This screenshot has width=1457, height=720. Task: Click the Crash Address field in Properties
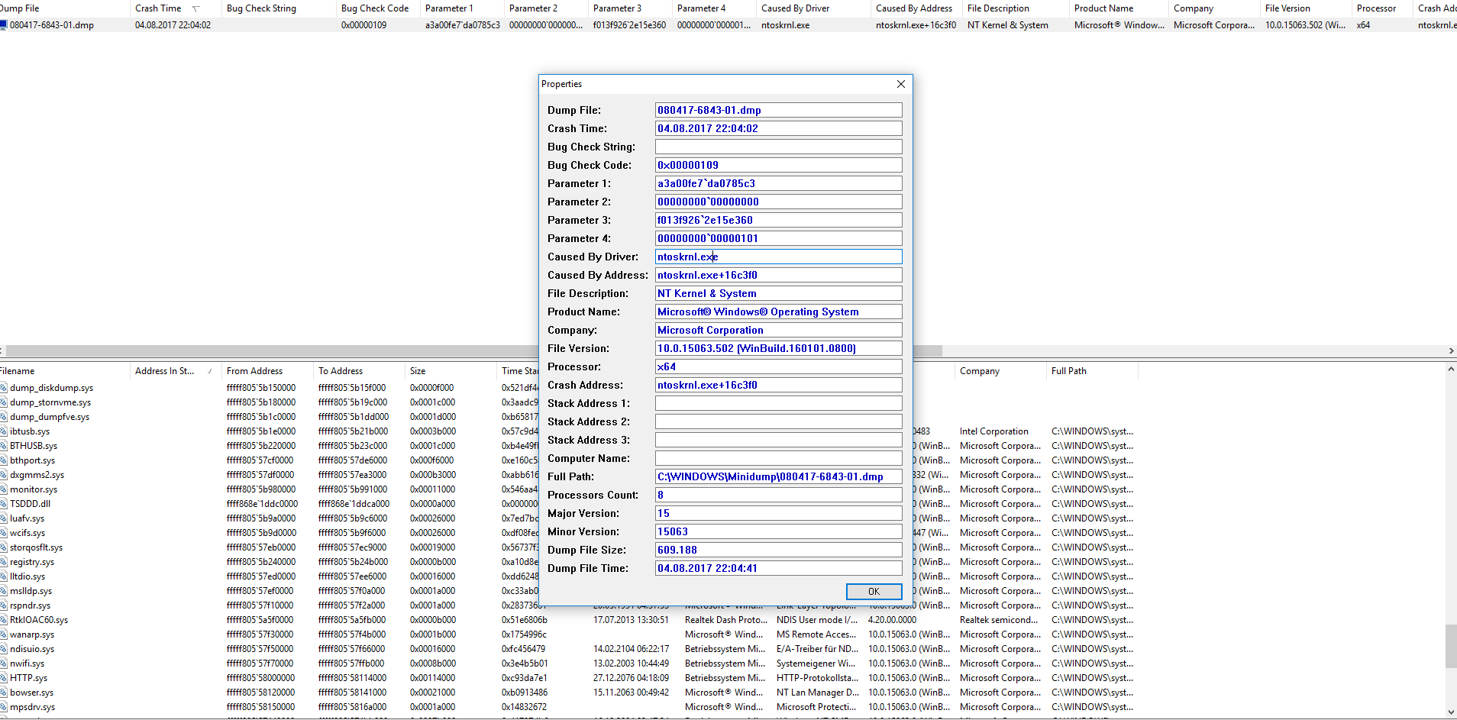(x=778, y=385)
